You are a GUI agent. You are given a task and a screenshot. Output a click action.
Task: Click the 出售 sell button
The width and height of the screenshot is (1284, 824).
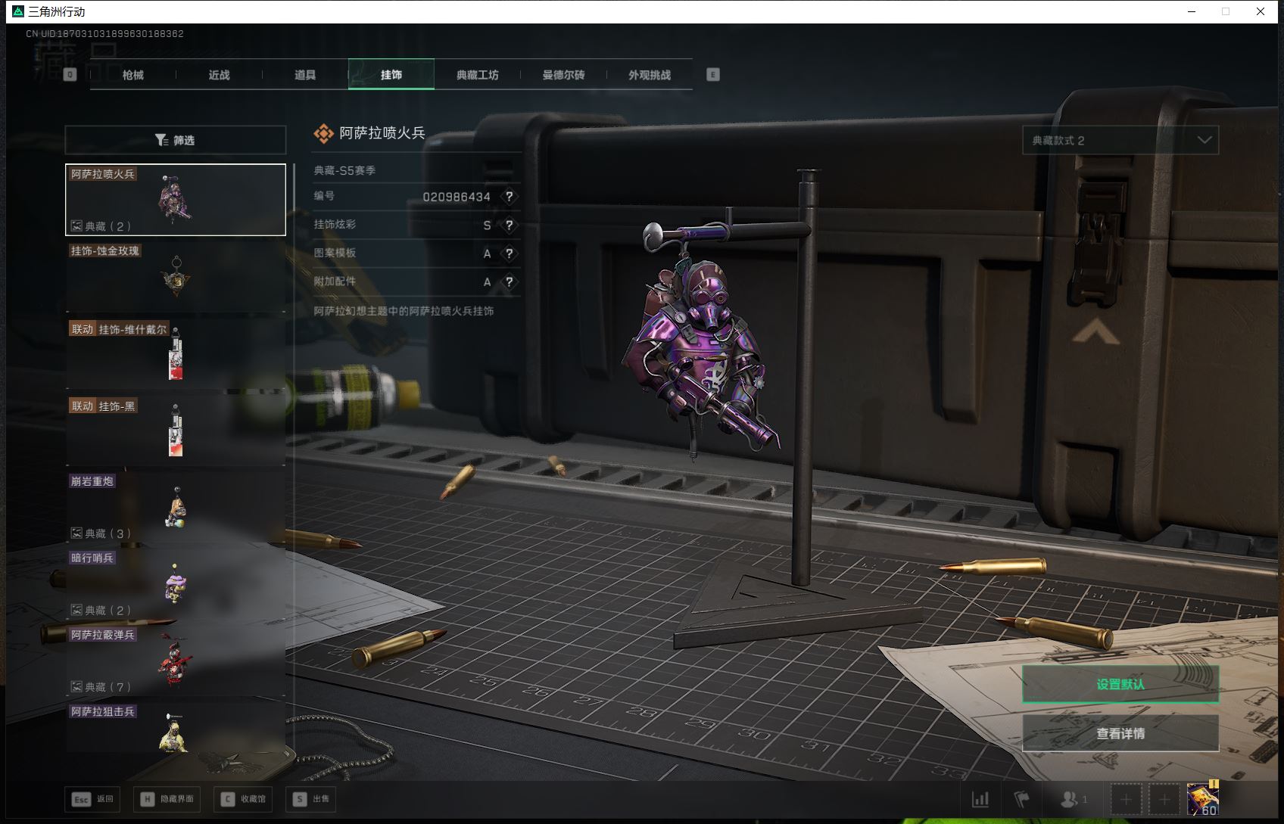coord(311,799)
